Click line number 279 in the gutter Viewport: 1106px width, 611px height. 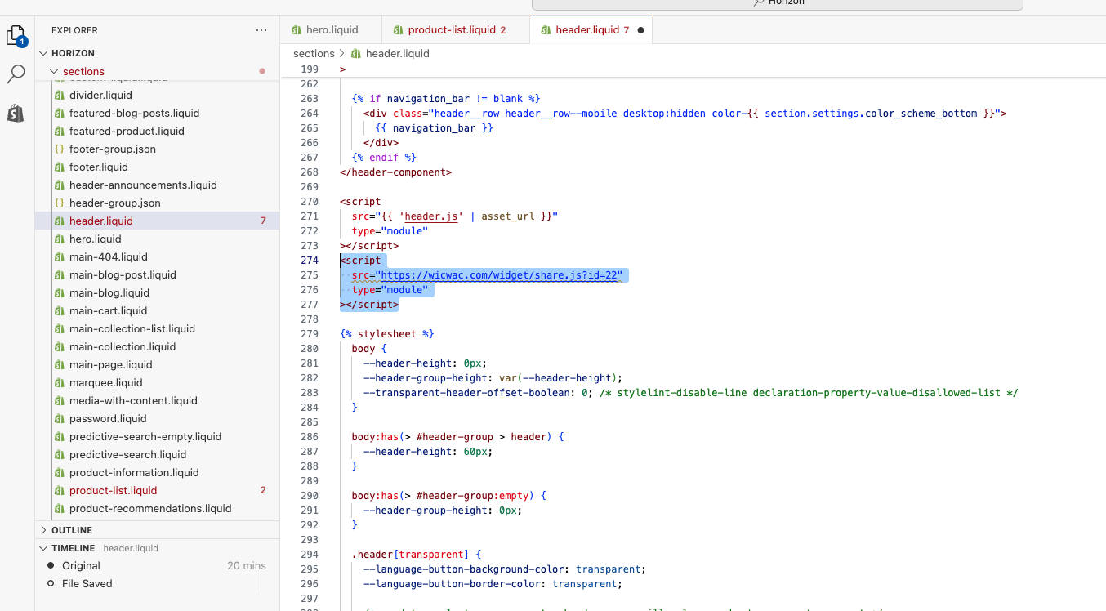click(x=309, y=334)
